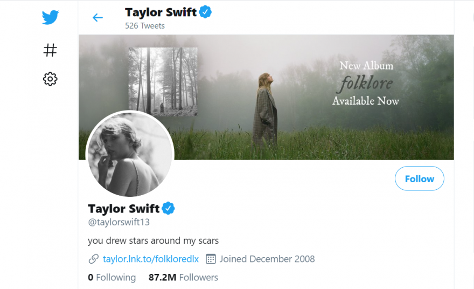The height and width of the screenshot is (289, 474).
Task: Follow Taylor Swift
Action: tap(419, 178)
